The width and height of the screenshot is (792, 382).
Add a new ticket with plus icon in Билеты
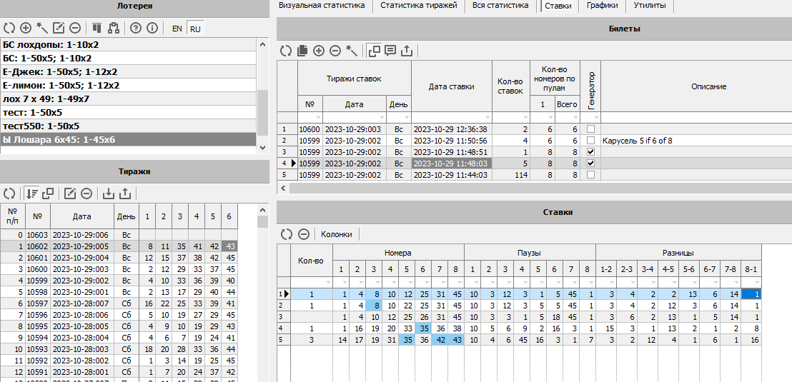pyautogui.click(x=319, y=51)
